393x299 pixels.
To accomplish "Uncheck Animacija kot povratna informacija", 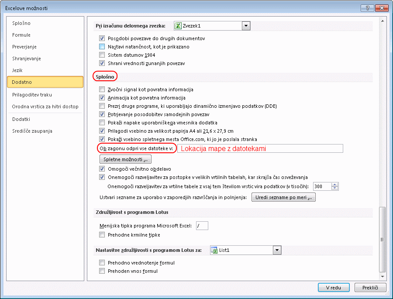I will (102, 98).
